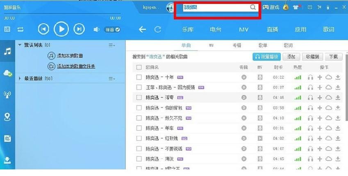Viewport: 348px width, 176px height.
Task: Switch to the 电台 tab
Action: (216, 30)
